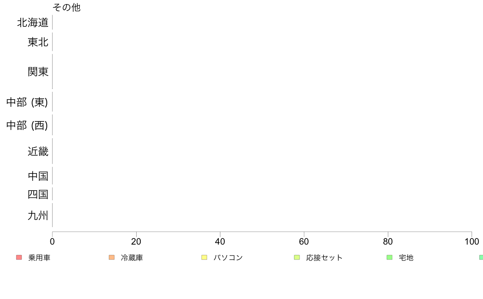Select the 乗用車 legend label
The width and height of the screenshot is (483, 299).
pyautogui.click(x=39, y=258)
